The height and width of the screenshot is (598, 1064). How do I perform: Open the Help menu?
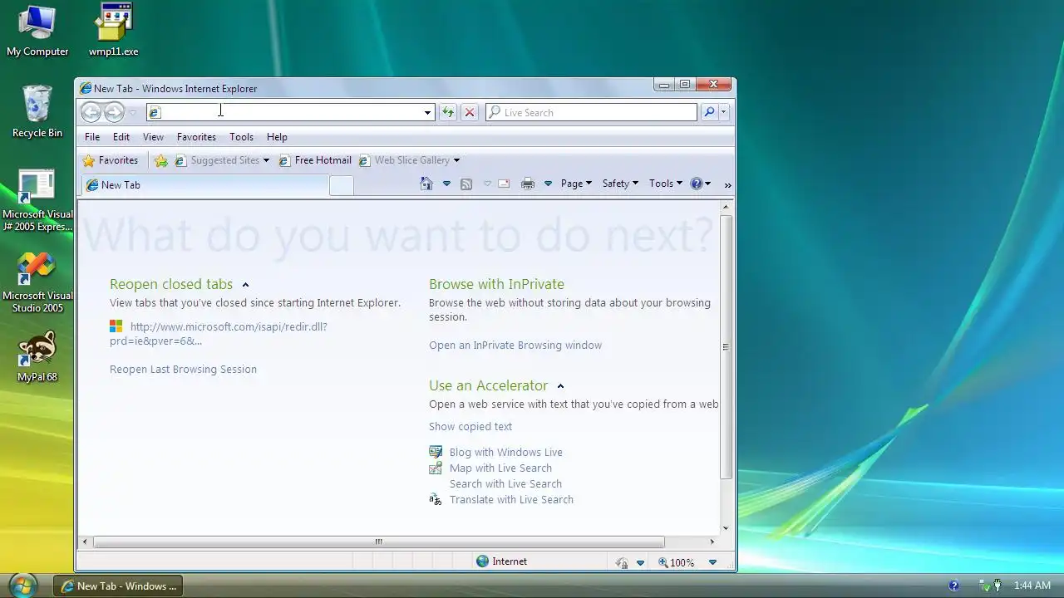277,137
